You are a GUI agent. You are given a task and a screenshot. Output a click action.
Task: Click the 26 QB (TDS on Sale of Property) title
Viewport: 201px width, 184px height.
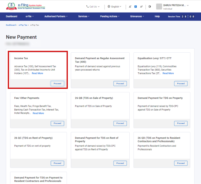point(94,98)
